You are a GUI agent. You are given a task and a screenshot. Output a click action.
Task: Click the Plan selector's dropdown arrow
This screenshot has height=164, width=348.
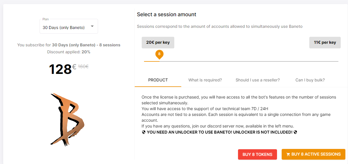click(92, 26)
